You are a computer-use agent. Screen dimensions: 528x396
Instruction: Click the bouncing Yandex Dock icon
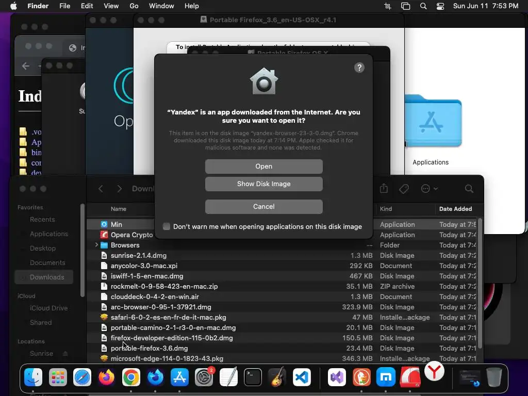tap(434, 372)
